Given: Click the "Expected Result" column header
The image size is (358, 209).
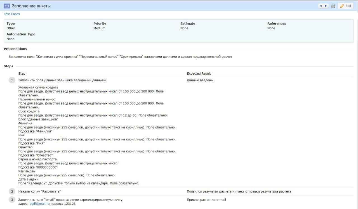Looking at the screenshot, I should pos(199,73).
